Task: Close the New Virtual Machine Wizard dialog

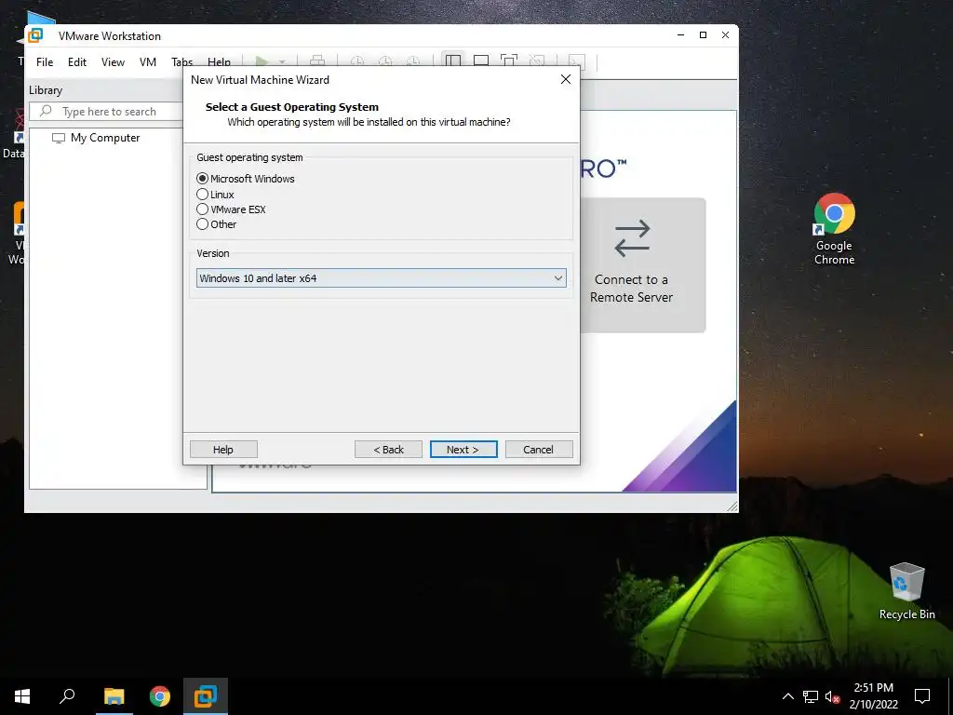Action: click(566, 80)
